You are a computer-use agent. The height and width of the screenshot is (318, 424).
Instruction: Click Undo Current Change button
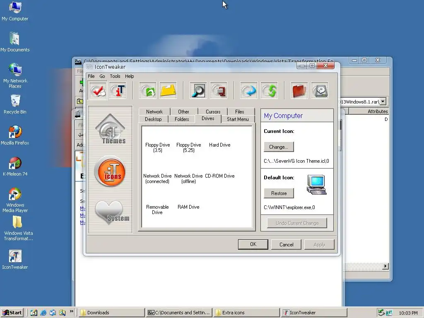(x=297, y=223)
